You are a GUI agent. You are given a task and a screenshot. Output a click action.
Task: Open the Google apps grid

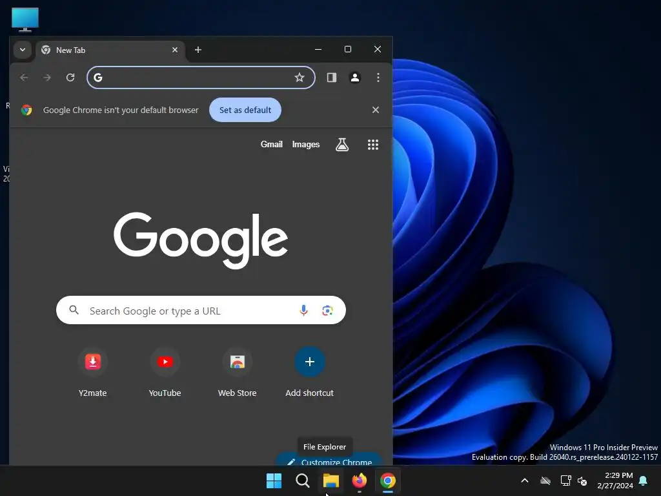(x=373, y=145)
